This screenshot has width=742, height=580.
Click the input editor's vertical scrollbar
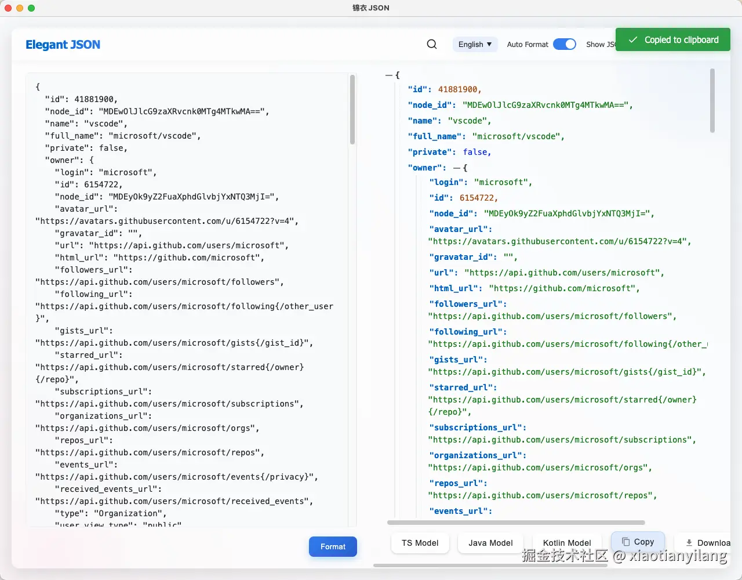tap(352, 110)
